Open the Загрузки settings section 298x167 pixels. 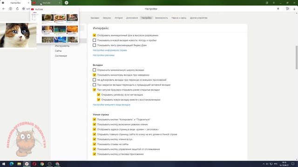(x=107, y=18)
